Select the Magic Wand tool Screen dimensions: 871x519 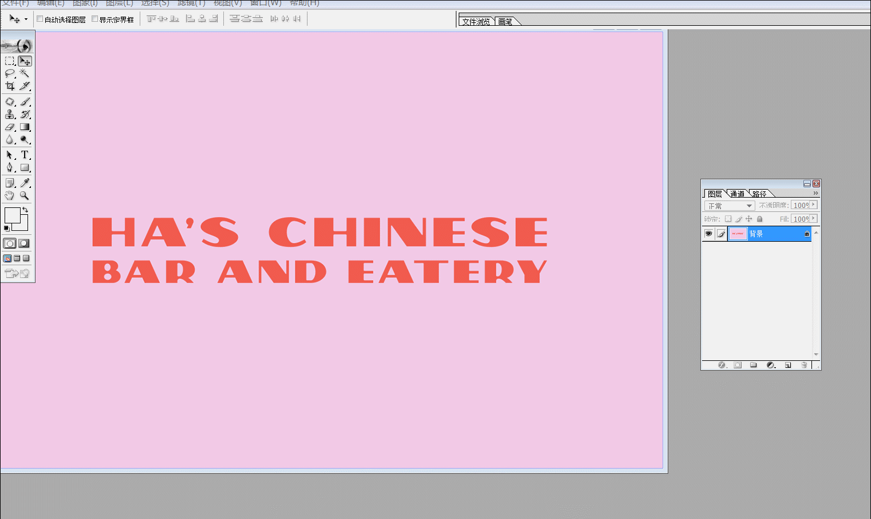[x=25, y=73]
